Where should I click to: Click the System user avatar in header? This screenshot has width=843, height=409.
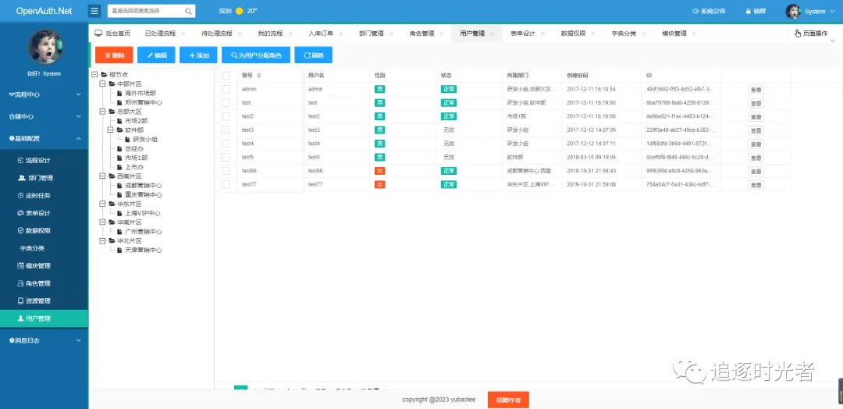click(x=793, y=12)
